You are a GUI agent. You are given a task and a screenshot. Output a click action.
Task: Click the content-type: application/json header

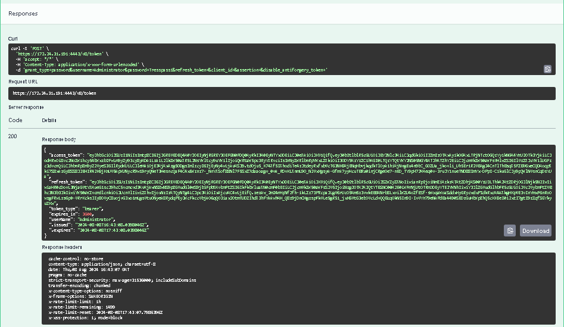tap(102, 264)
